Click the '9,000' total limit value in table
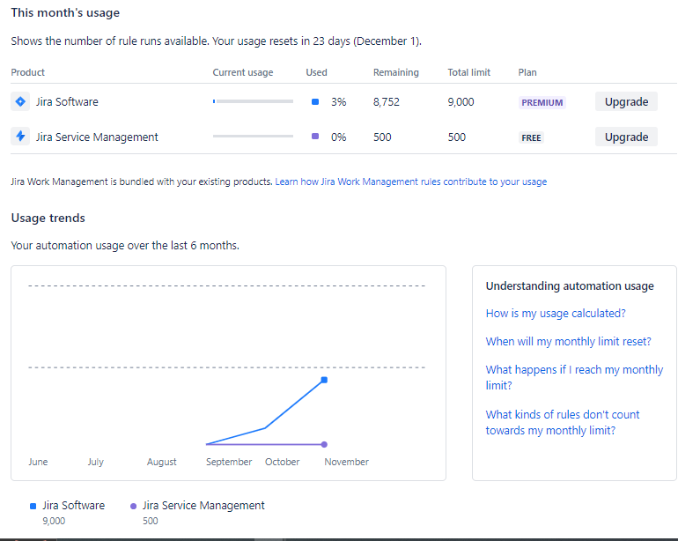The height and width of the screenshot is (541, 678). [x=461, y=102]
